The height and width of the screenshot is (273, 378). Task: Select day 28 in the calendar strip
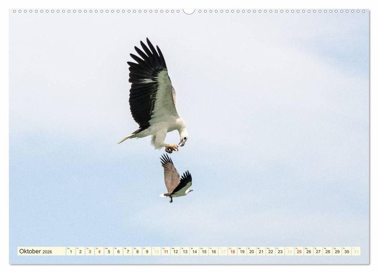[328, 251]
